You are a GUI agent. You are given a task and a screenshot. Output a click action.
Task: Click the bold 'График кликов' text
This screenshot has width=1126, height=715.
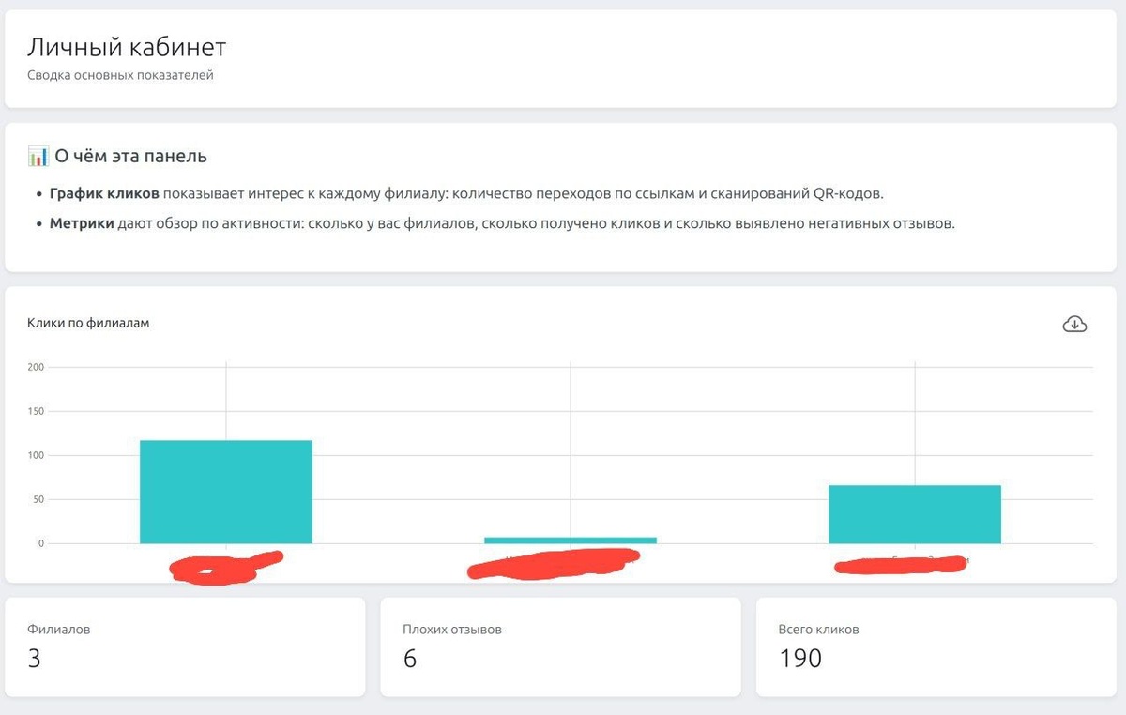pyautogui.click(x=104, y=194)
